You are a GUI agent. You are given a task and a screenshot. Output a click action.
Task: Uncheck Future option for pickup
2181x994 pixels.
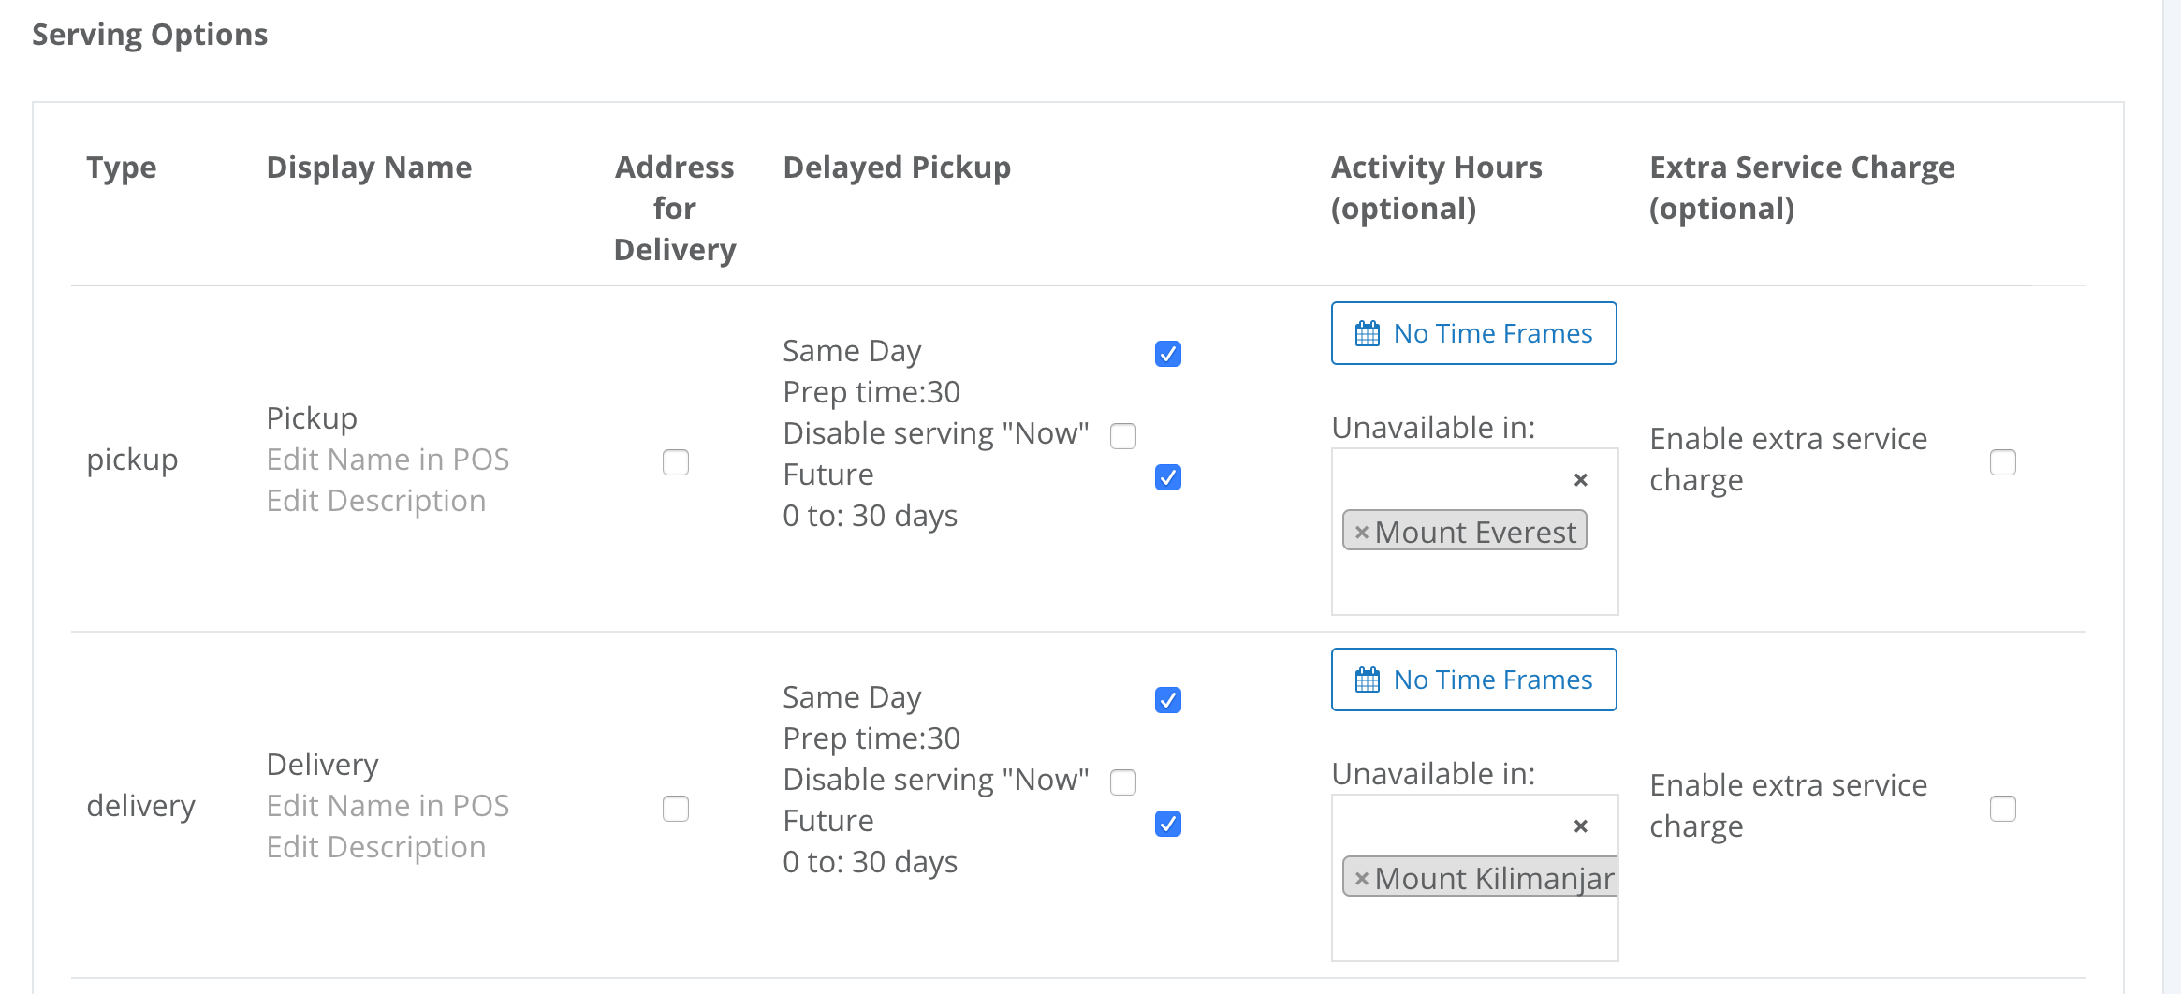(x=1168, y=477)
